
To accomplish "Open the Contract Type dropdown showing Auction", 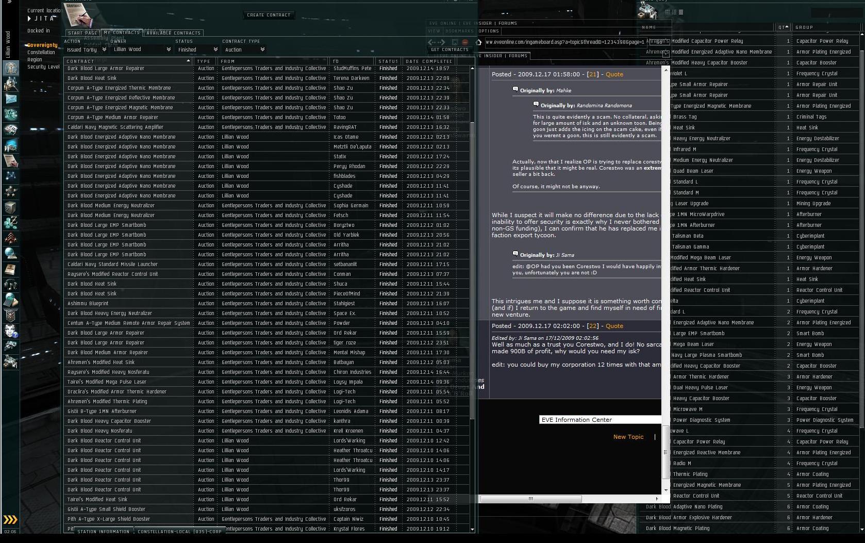I will click(x=244, y=50).
